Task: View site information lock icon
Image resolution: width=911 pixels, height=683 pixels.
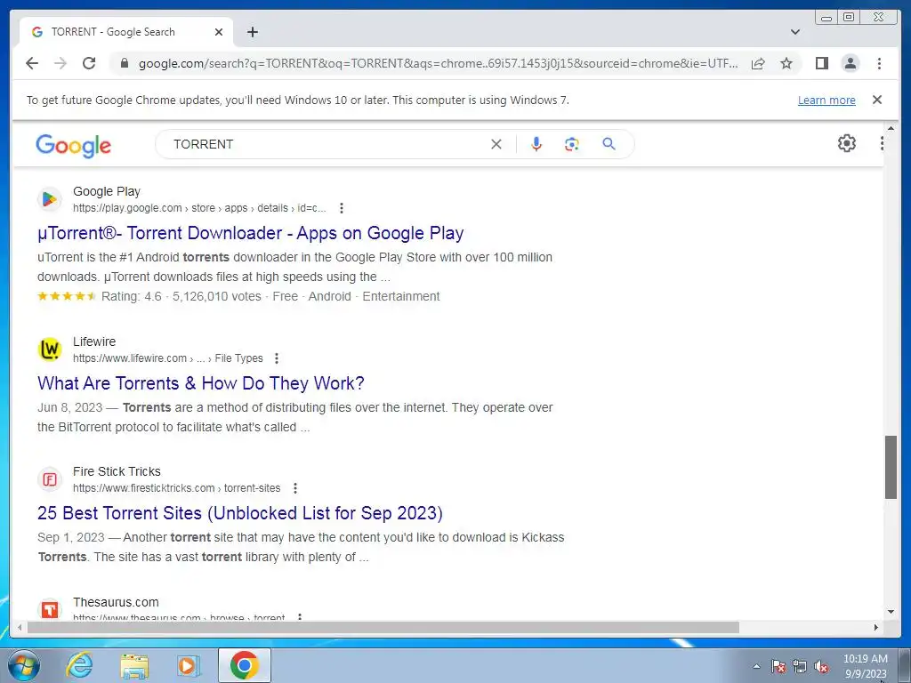Action: click(x=124, y=63)
